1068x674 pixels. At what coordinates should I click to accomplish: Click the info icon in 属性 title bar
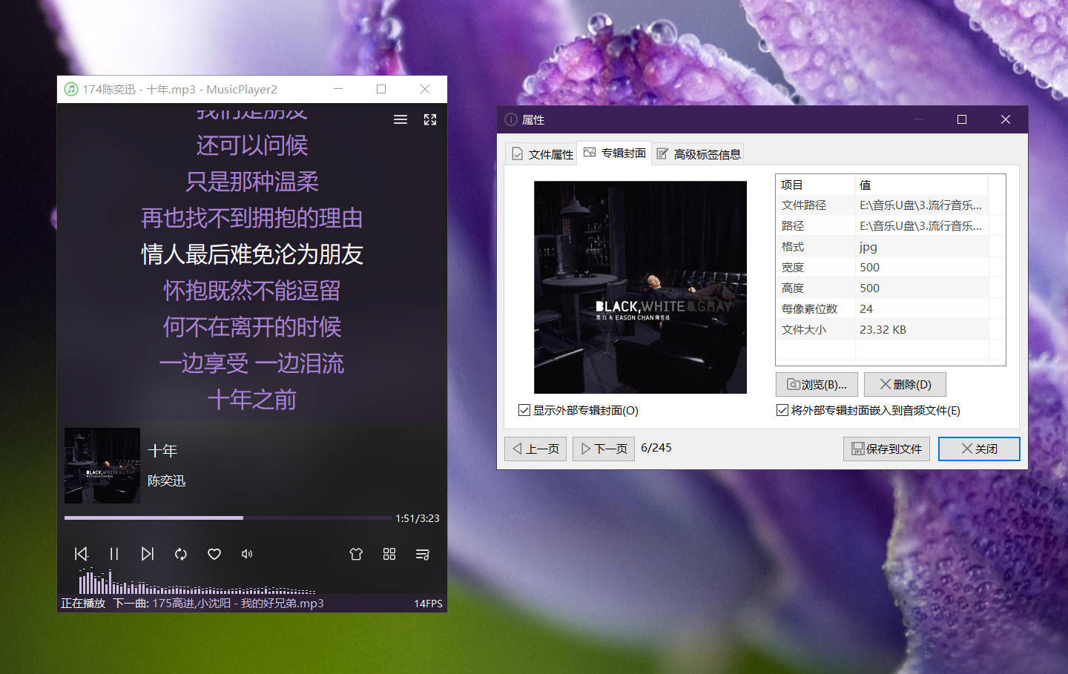(x=511, y=119)
